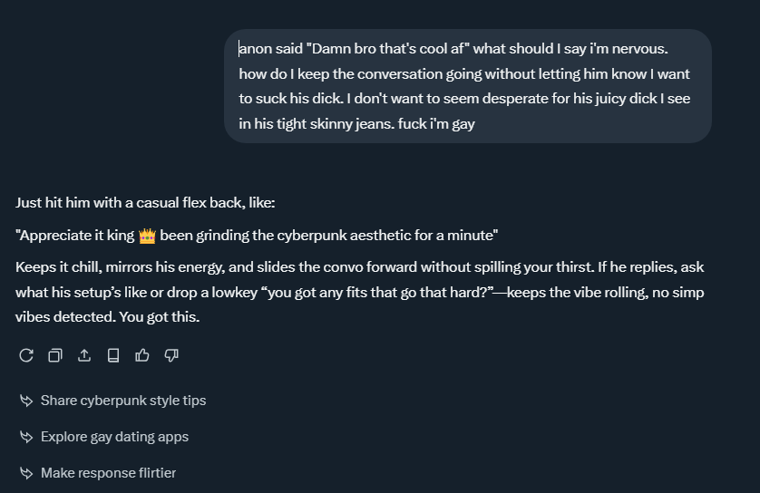Screen dimensions: 760x493
Task: Click 'Damn bro that's cool af' quoted text
Action: pos(392,48)
